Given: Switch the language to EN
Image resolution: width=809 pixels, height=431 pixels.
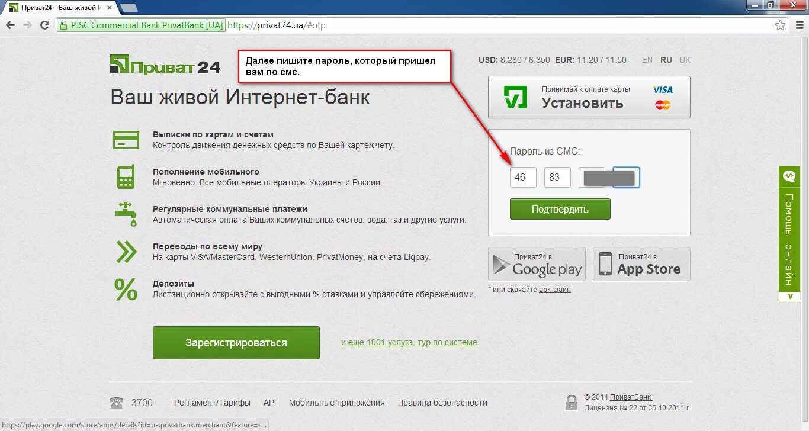Looking at the screenshot, I should (647, 60).
